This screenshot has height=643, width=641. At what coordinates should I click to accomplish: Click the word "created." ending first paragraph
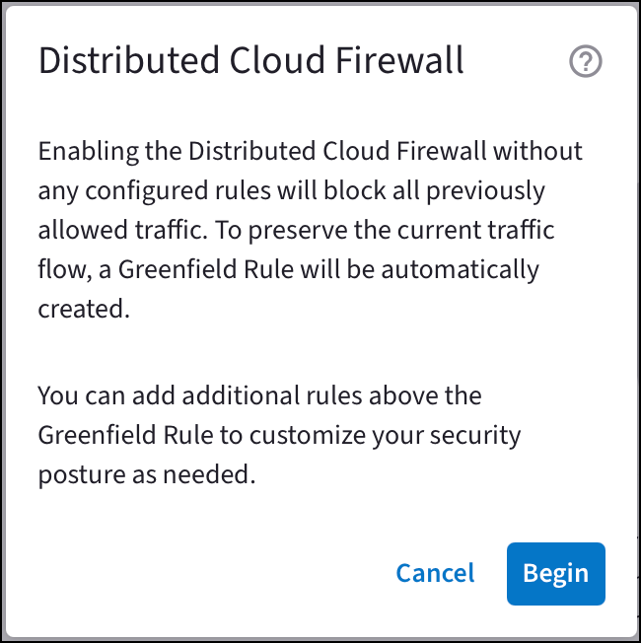pos(84,308)
